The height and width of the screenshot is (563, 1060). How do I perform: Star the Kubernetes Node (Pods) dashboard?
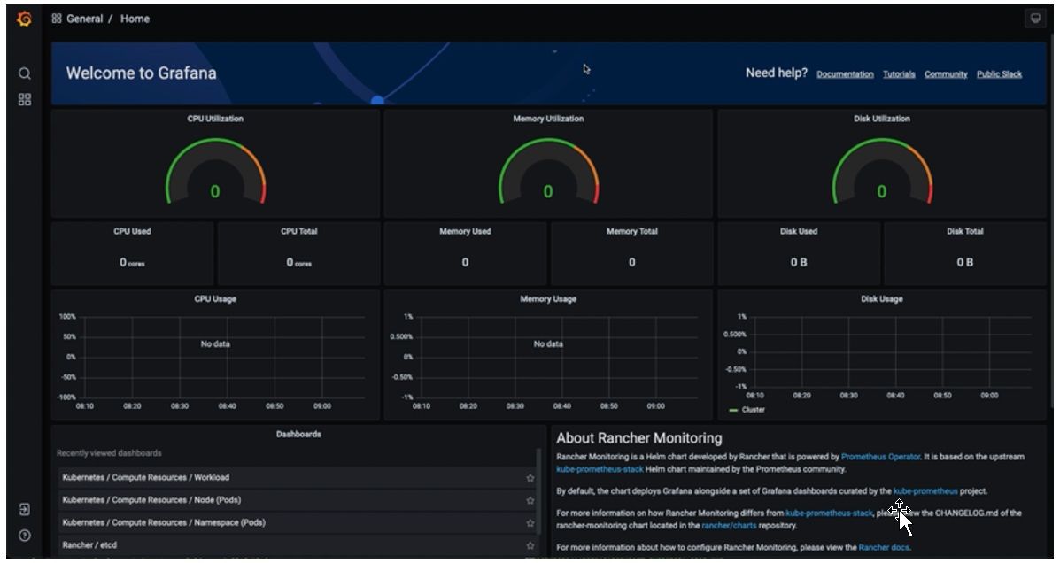pyautogui.click(x=530, y=500)
